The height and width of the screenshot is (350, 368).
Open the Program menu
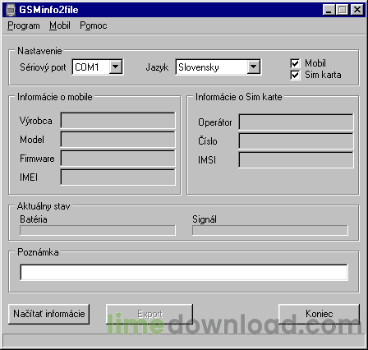pos(24,25)
